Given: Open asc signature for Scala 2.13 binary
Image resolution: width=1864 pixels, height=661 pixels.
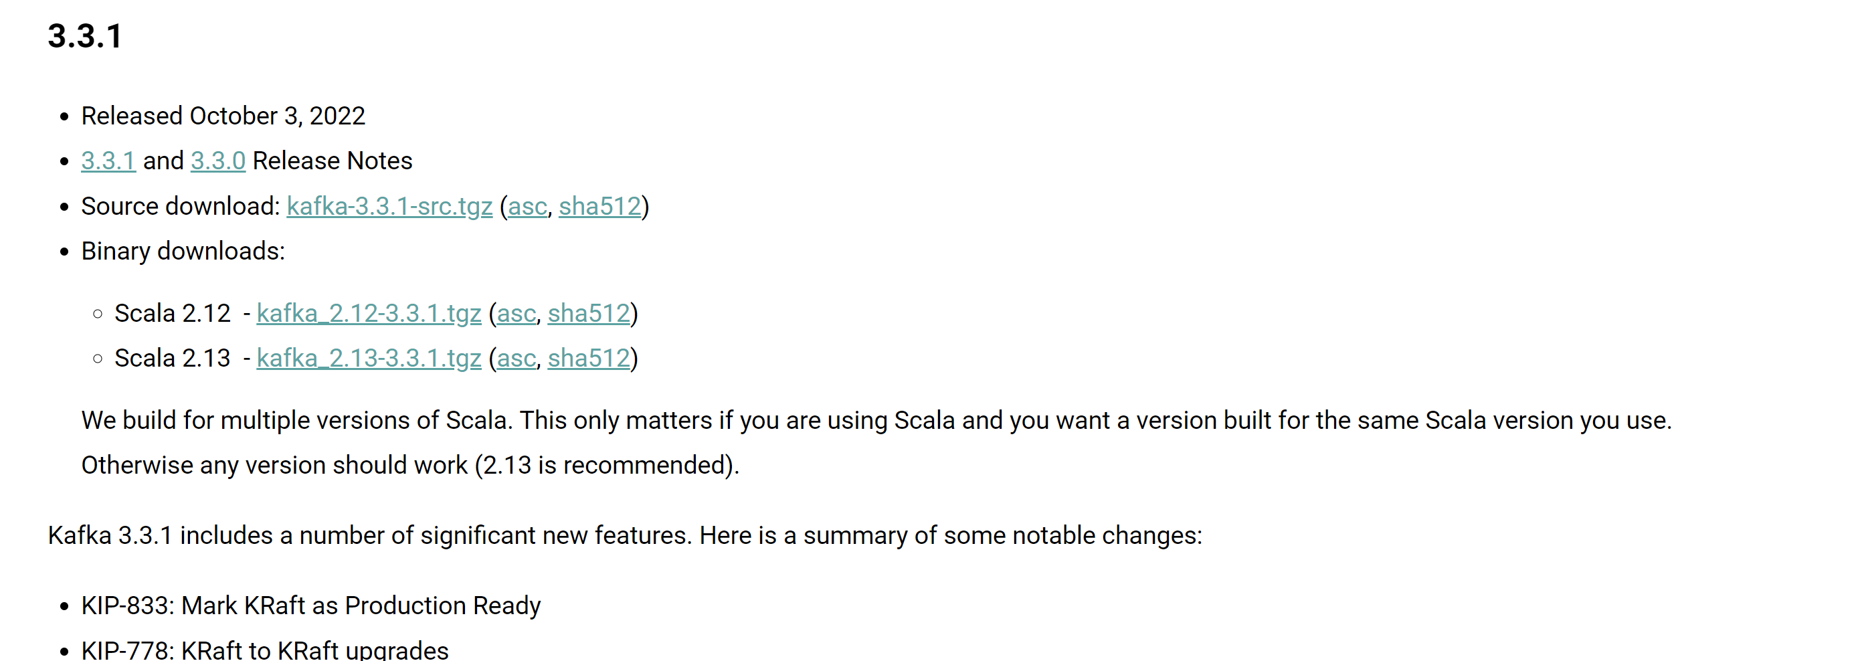Looking at the screenshot, I should pos(516,358).
